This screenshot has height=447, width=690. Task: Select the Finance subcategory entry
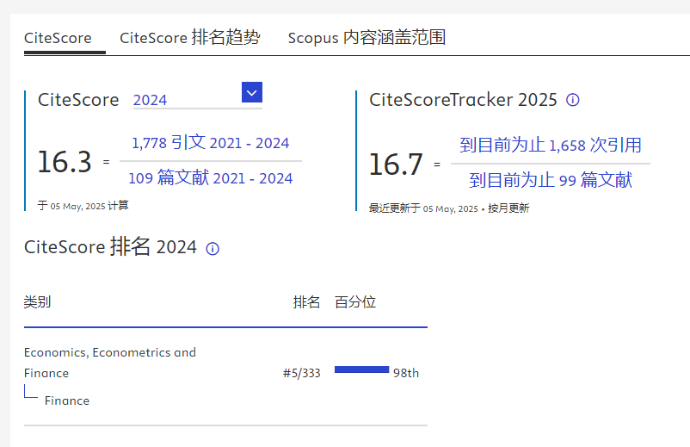(x=67, y=400)
